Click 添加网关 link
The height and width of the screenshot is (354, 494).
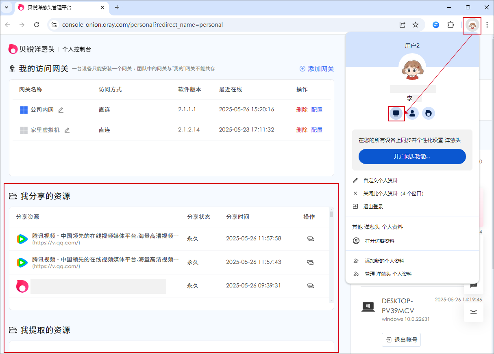coord(317,69)
